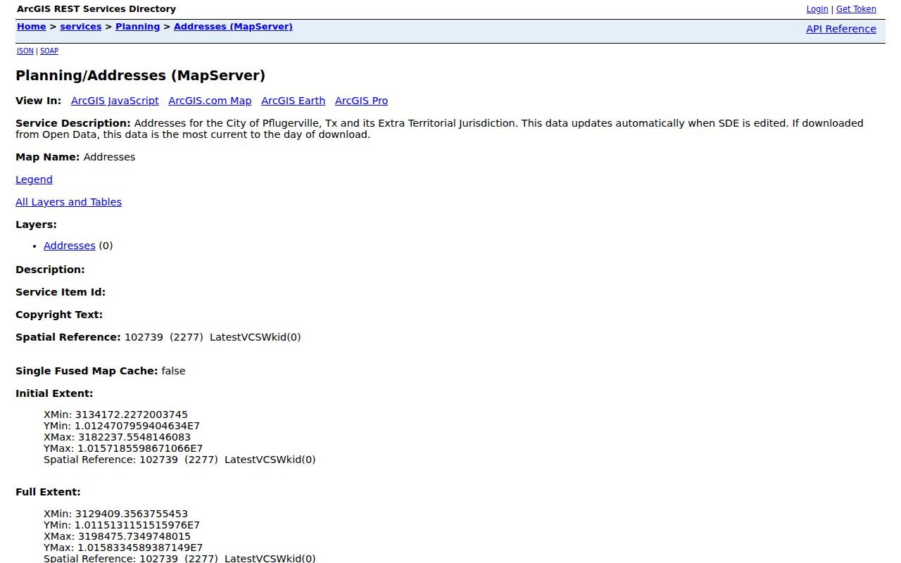Click Full Extent XMin 3129409.3563755453
The height and width of the screenshot is (563, 901).
coord(115,514)
